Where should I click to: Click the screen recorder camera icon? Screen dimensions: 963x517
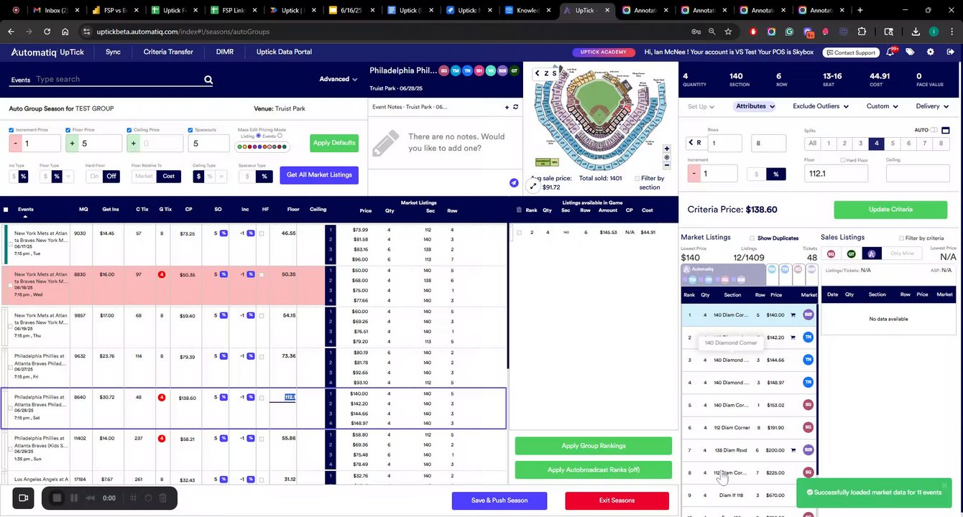click(23, 498)
